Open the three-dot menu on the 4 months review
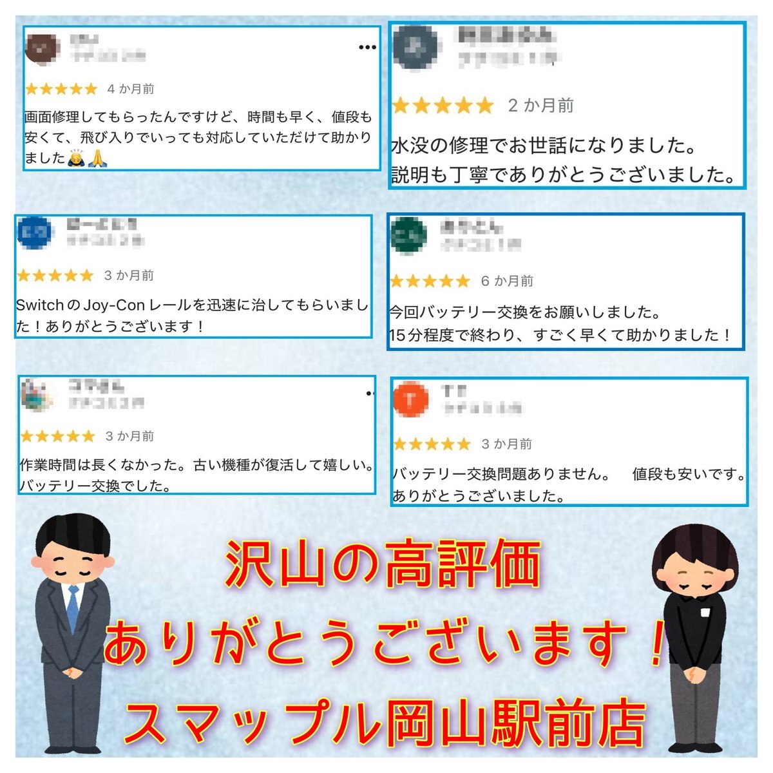Viewport: 773px width, 773px height. [367, 47]
